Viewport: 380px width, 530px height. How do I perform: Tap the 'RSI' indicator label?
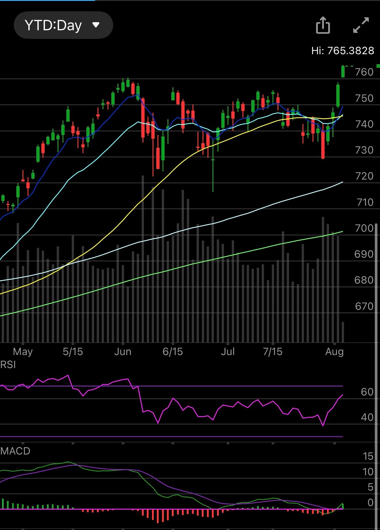coord(8,365)
